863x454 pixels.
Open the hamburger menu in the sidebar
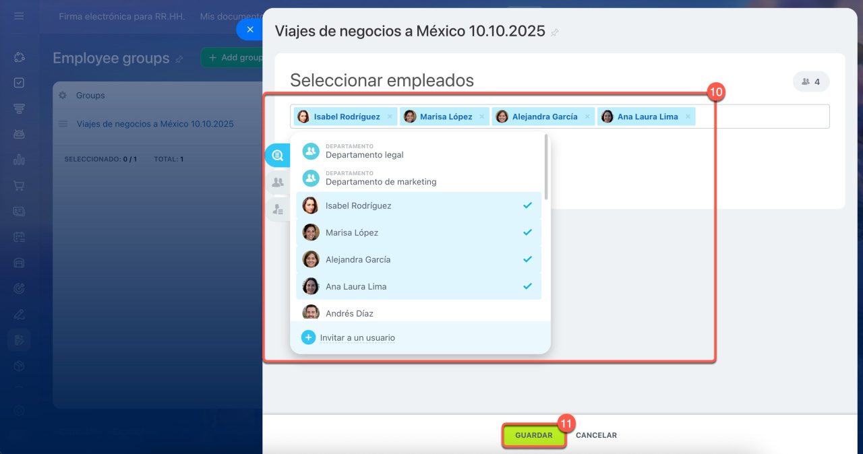pos(19,16)
